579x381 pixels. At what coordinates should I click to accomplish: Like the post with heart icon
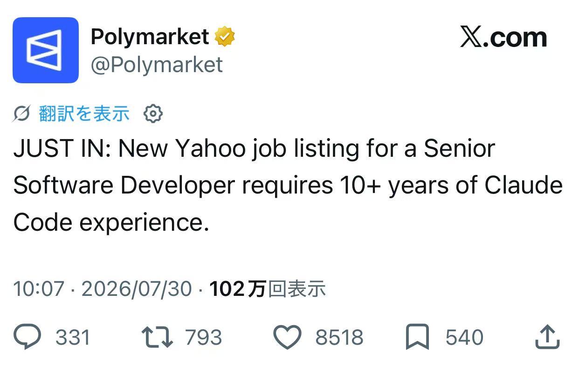click(x=287, y=338)
